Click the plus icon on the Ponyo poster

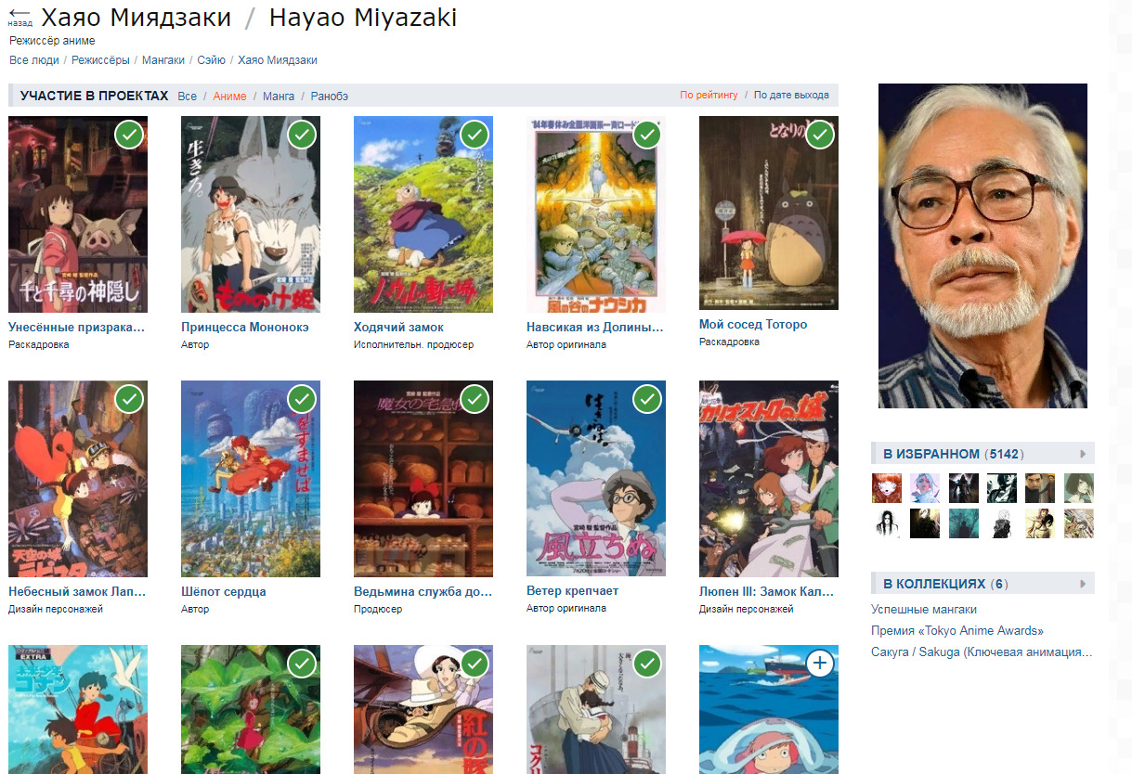tap(819, 663)
